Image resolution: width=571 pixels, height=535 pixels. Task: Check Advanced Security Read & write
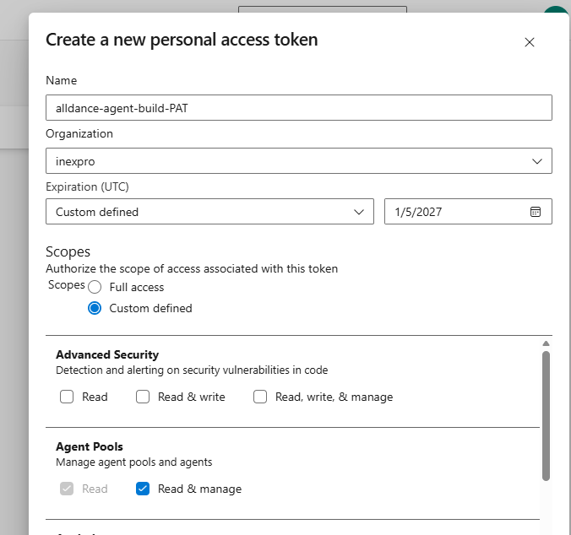pyautogui.click(x=143, y=397)
